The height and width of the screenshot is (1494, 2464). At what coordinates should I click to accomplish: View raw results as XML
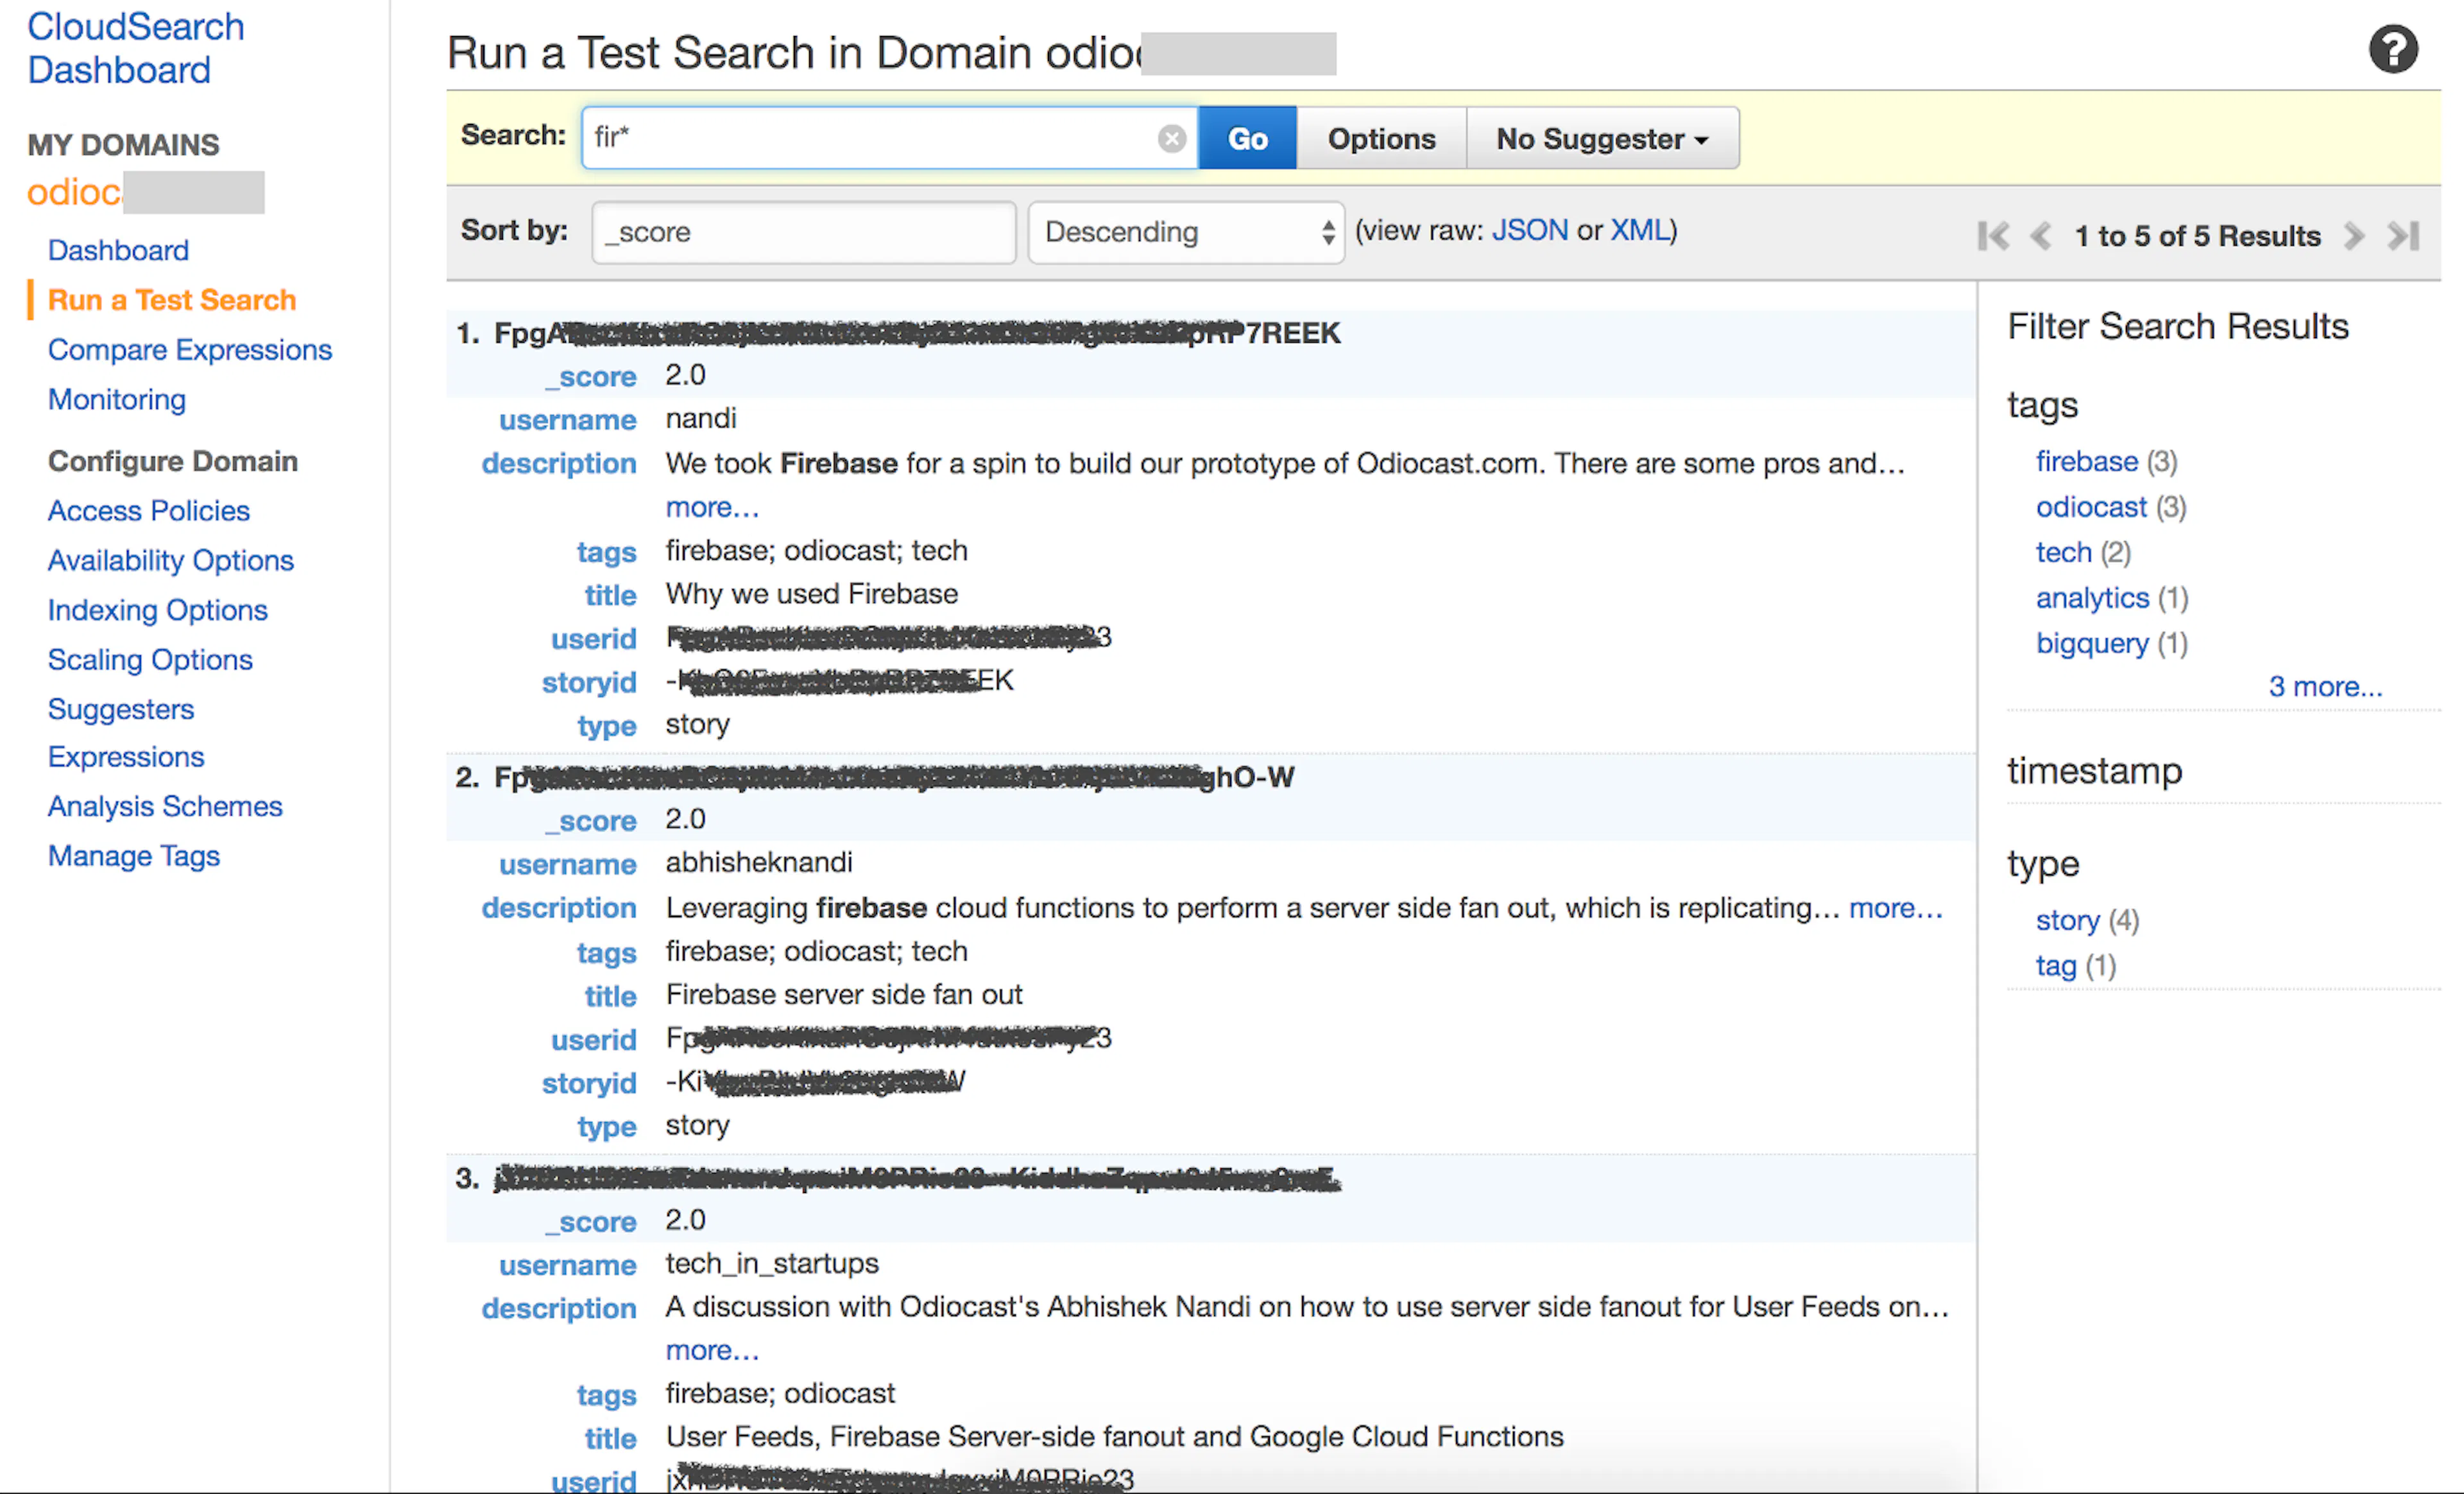click(1638, 230)
